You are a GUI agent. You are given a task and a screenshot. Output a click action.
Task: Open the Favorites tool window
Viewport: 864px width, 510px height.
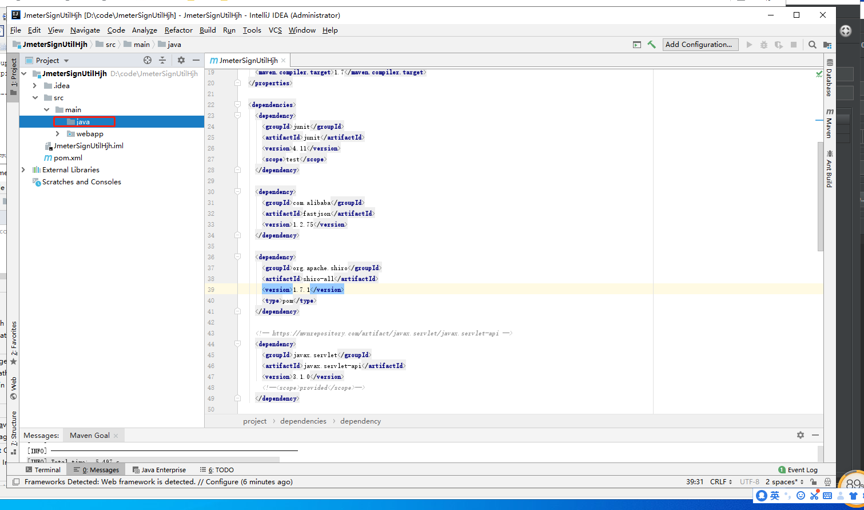click(14, 342)
